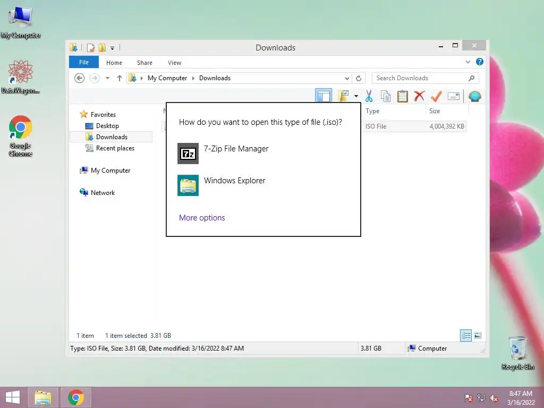Viewport: 544px width, 408px height.
Task: Click My Computer in the address breadcrumb
Action: 167,78
